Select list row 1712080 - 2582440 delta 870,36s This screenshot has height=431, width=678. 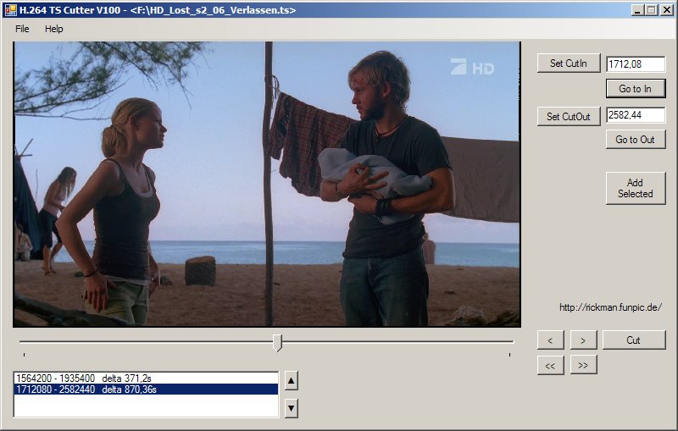click(x=146, y=390)
